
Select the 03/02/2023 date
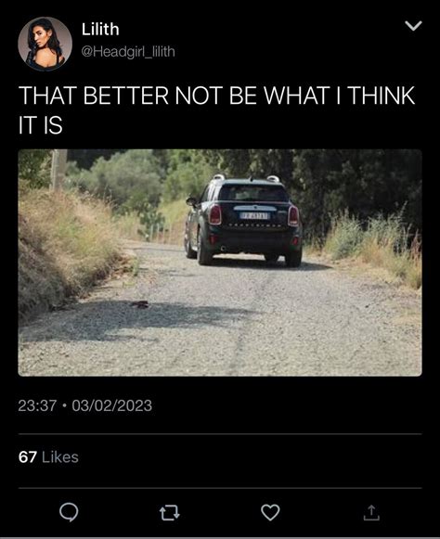coord(111,405)
